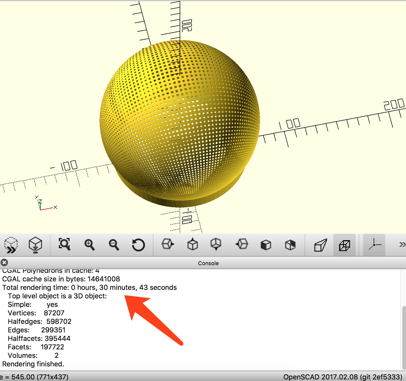Switch to the Right view cube icon

point(168,244)
